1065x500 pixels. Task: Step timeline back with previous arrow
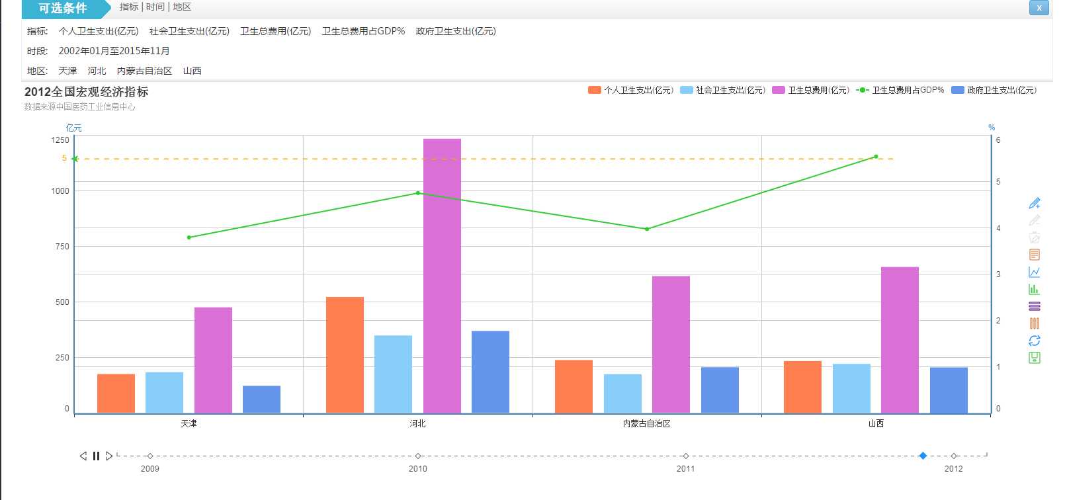[x=83, y=456]
